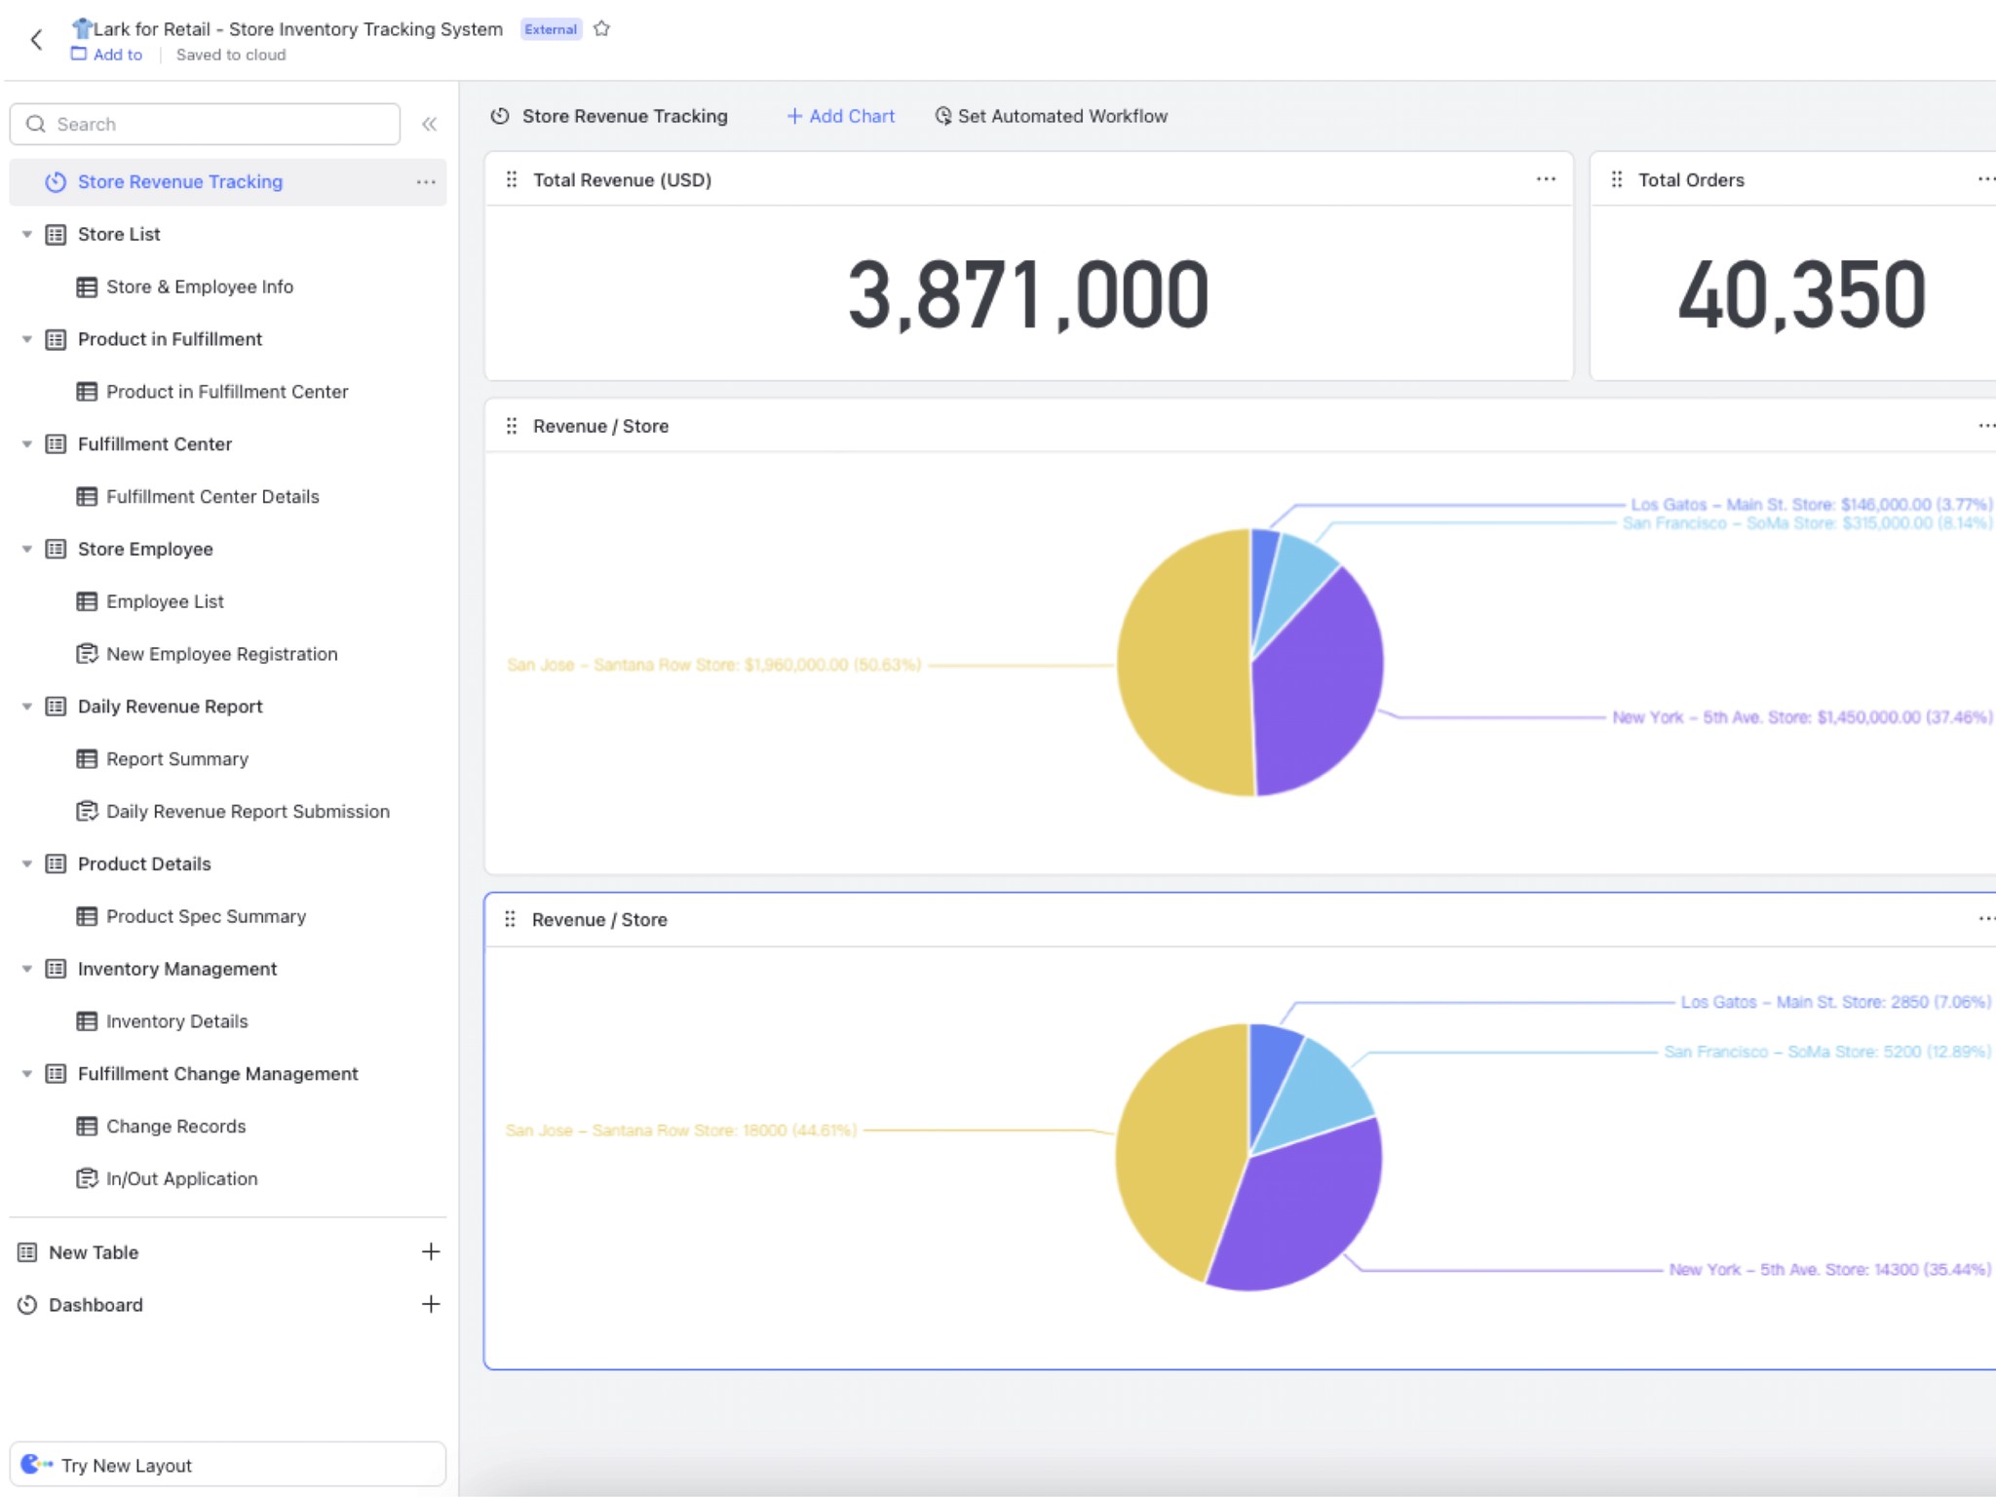Collapse Fulfillment Change Management group

pos(27,1074)
